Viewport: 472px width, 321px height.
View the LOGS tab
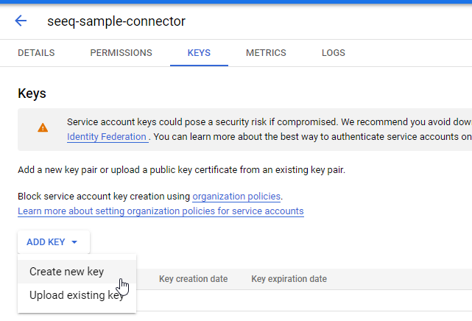click(334, 53)
